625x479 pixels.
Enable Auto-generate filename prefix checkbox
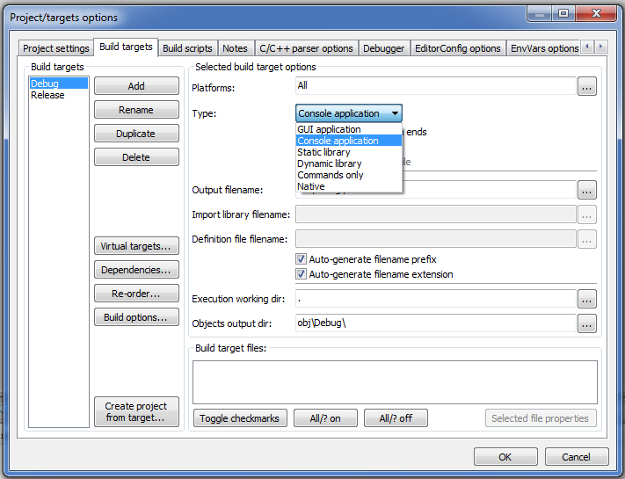pyautogui.click(x=302, y=259)
